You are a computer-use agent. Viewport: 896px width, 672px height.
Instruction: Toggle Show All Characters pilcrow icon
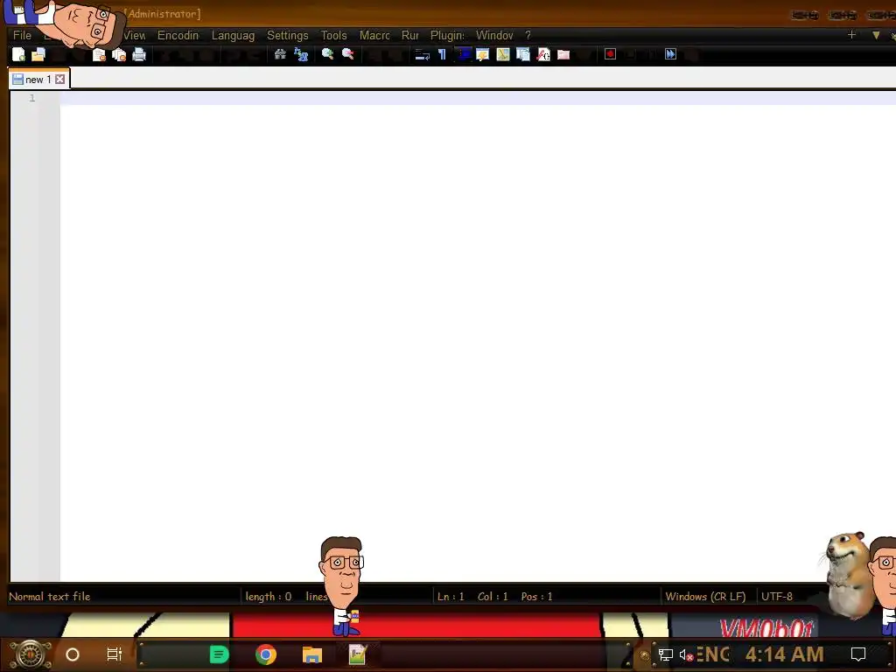pos(442,54)
